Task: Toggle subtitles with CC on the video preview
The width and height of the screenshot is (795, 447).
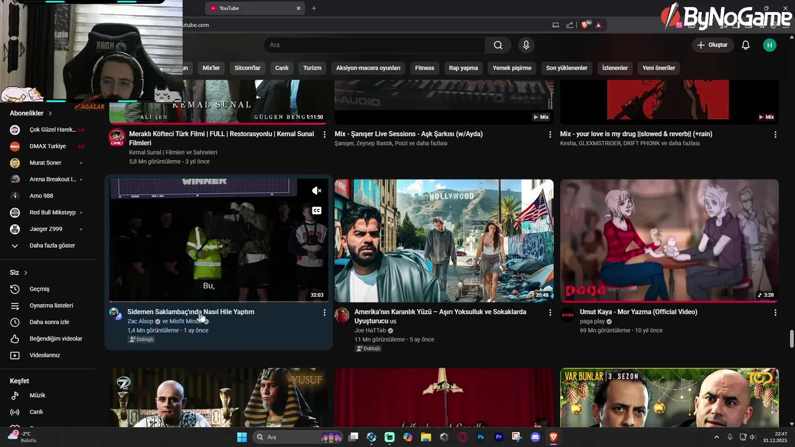Action: pos(317,210)
